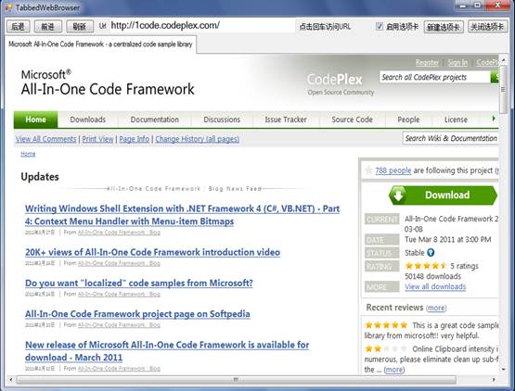
Task: Click the follow project star icon
Action: (x=368, y=170)
